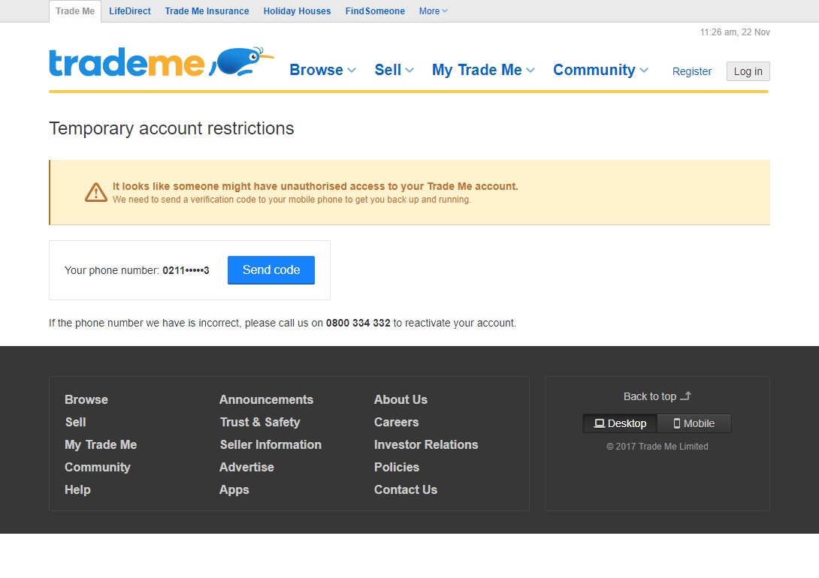The width and height of the screenshot is (819, 578).
Task: Click the Temporary account restrictions heading
Action: [x=172, y=128]
